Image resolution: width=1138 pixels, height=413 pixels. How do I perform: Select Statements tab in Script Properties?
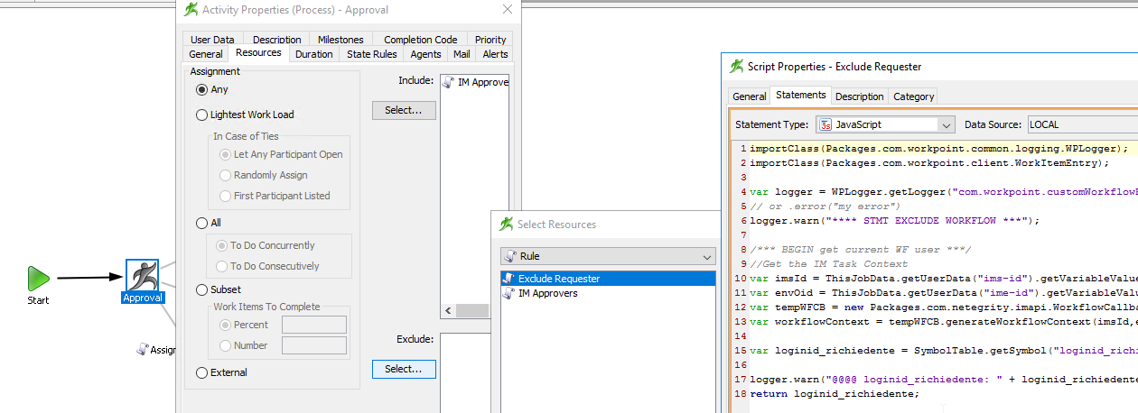(x=800, y=95)
